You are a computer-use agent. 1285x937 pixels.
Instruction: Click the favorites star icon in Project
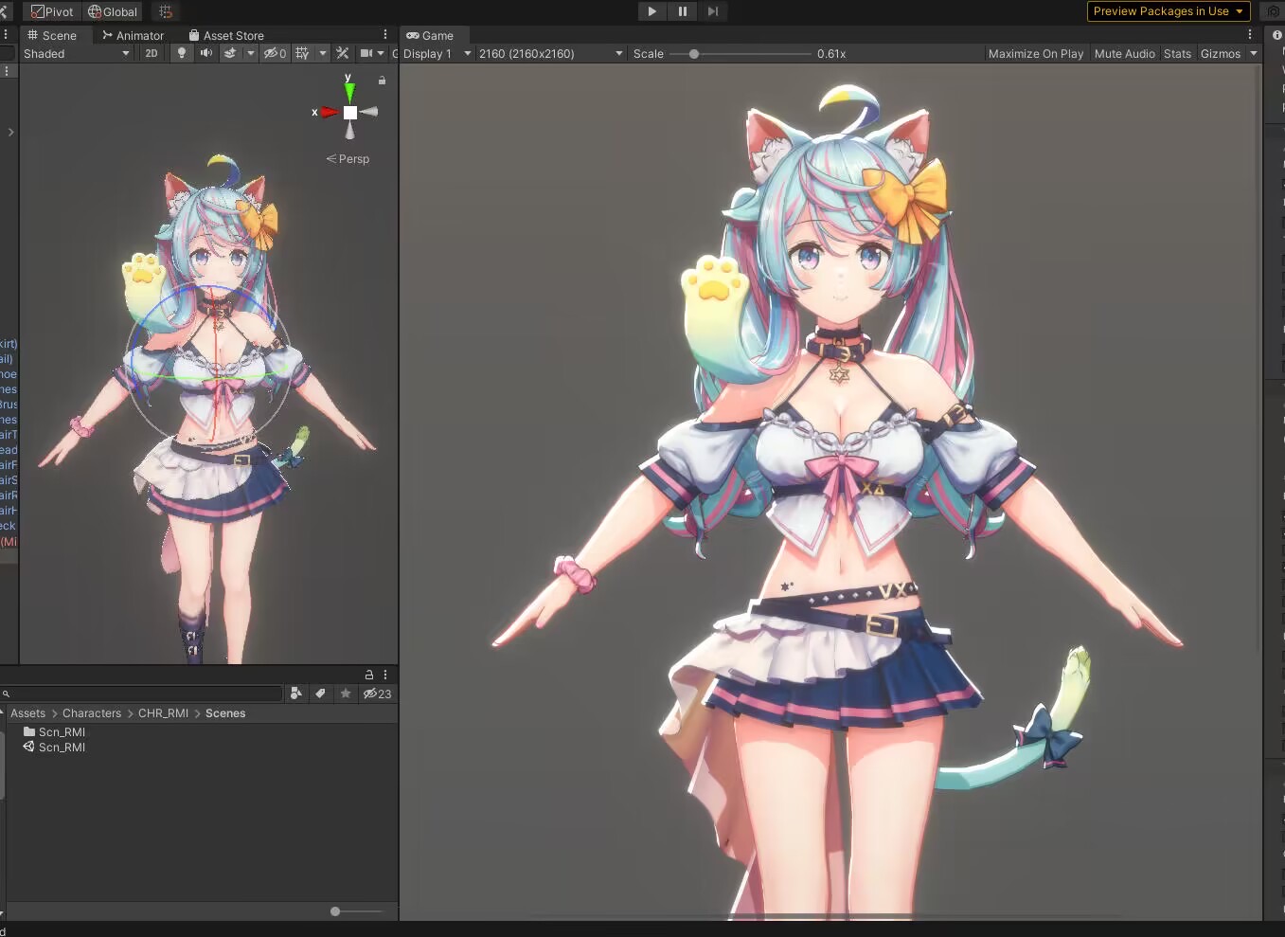pyautogui.click(x=346, y=694)
